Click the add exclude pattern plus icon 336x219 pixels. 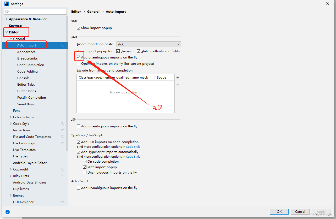(178, 78)
